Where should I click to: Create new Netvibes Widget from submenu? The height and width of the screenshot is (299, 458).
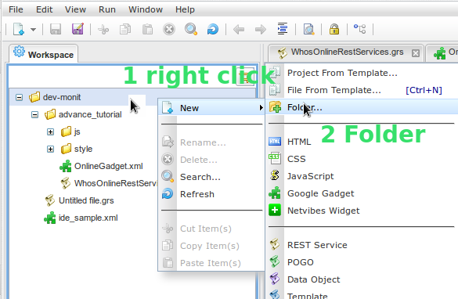pos(362,211)
